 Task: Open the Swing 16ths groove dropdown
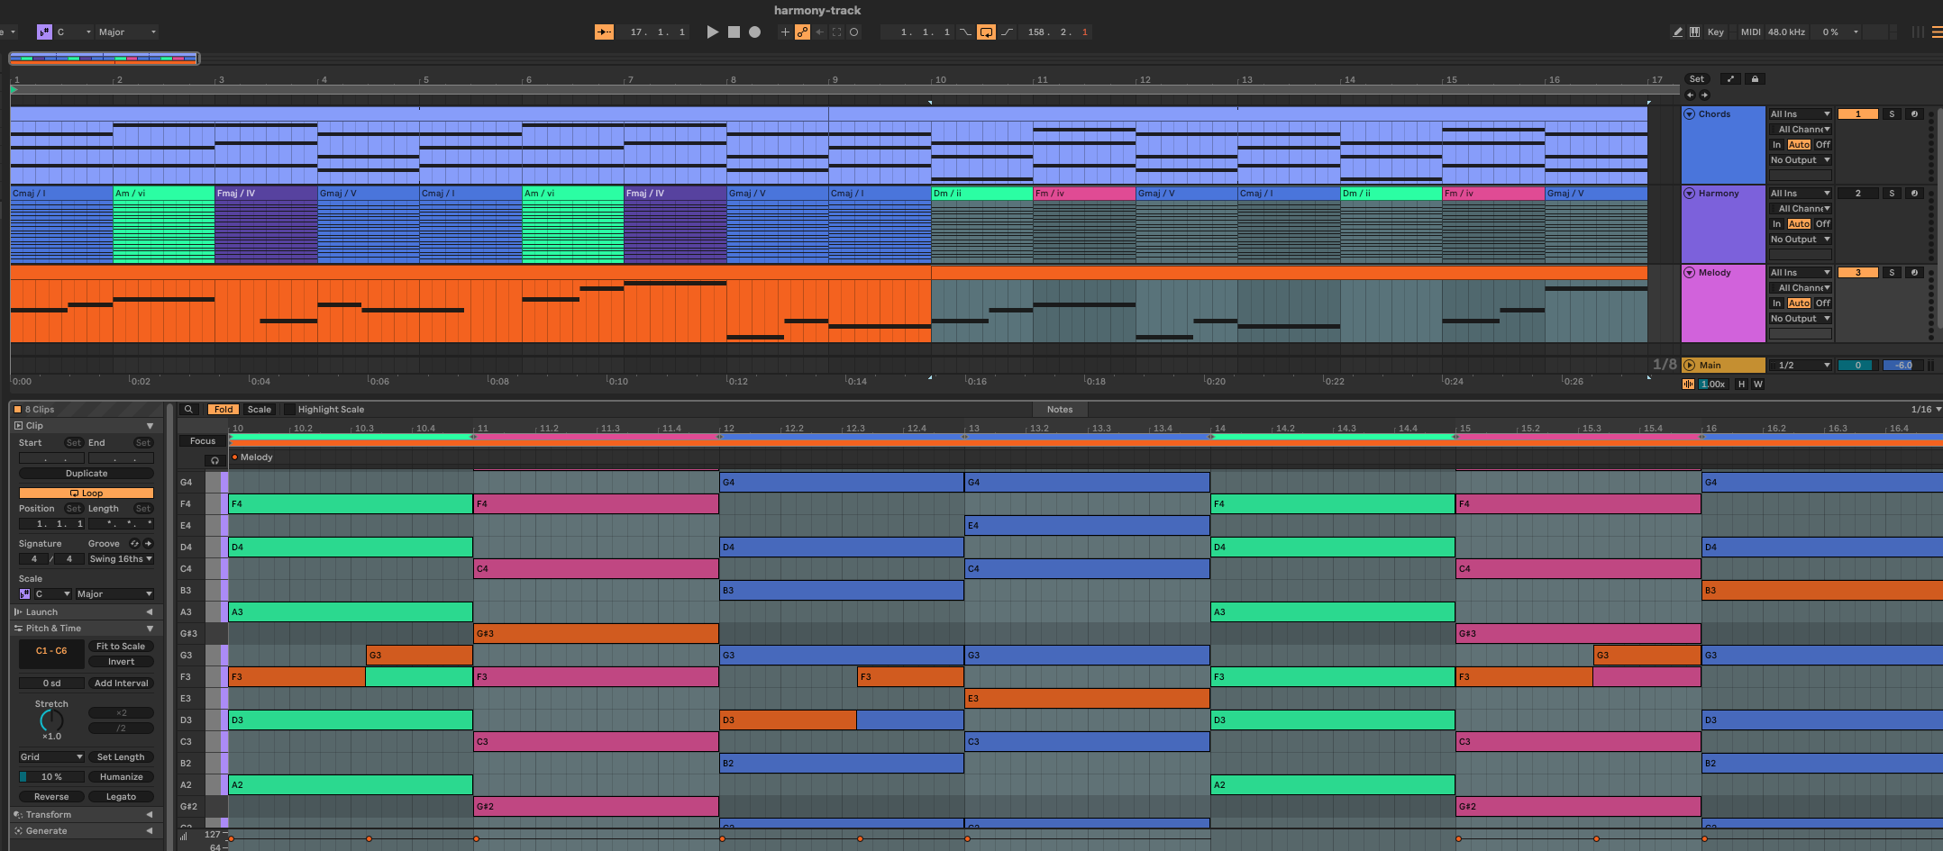point(121,559)
